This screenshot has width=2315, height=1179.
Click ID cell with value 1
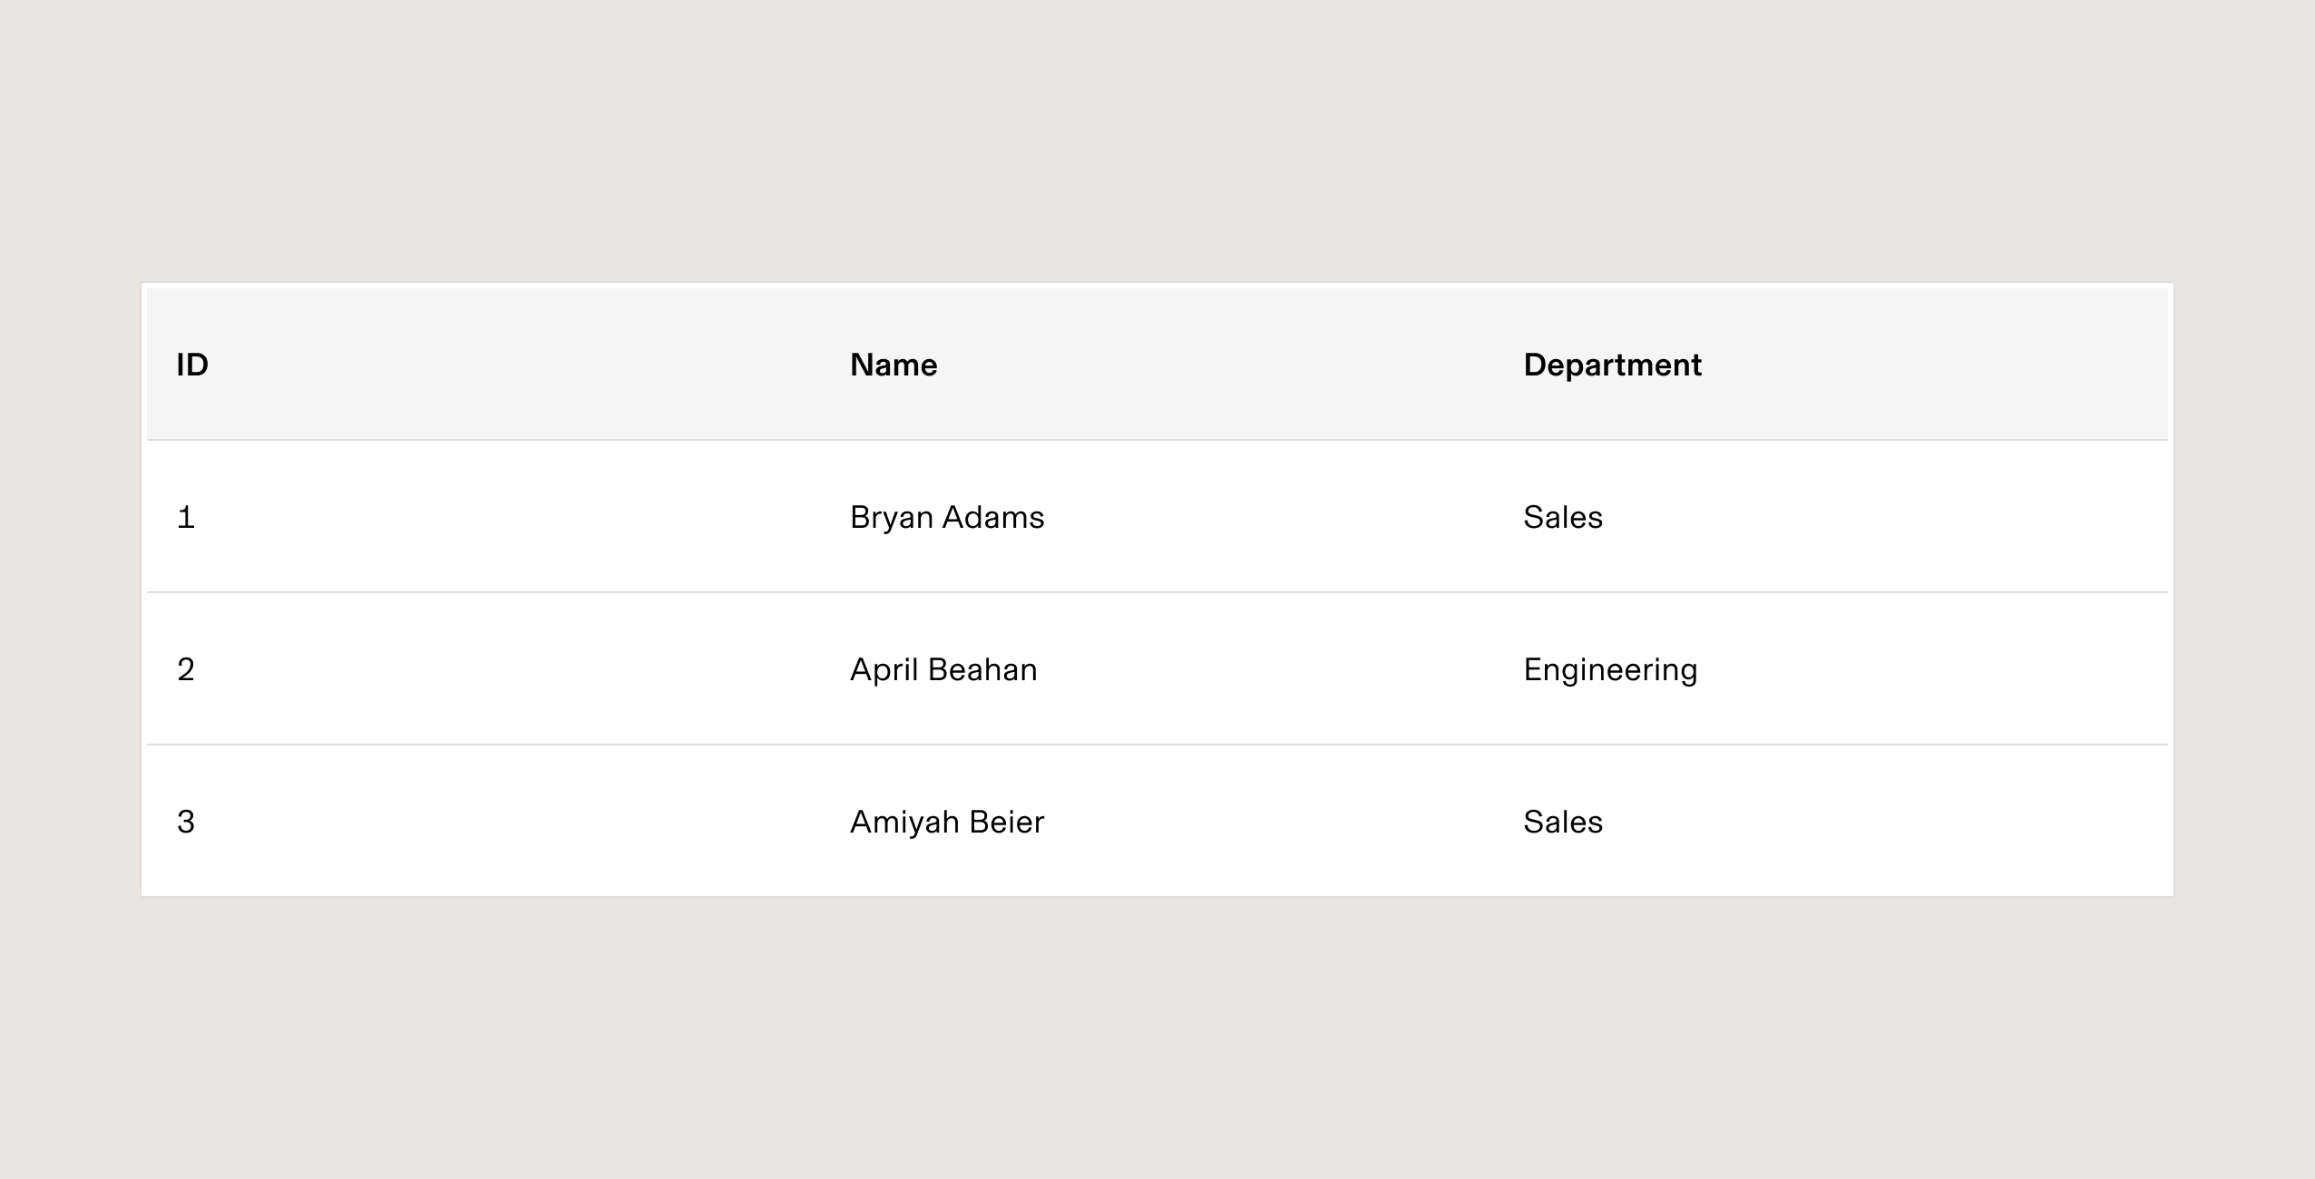(x=484, y=517)
